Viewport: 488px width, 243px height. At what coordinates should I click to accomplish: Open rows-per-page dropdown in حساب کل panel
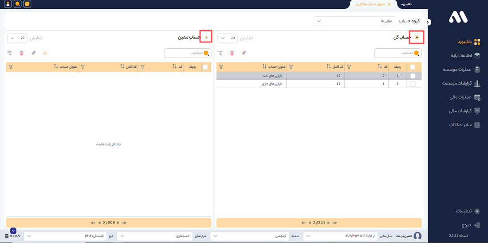(228, 38)
